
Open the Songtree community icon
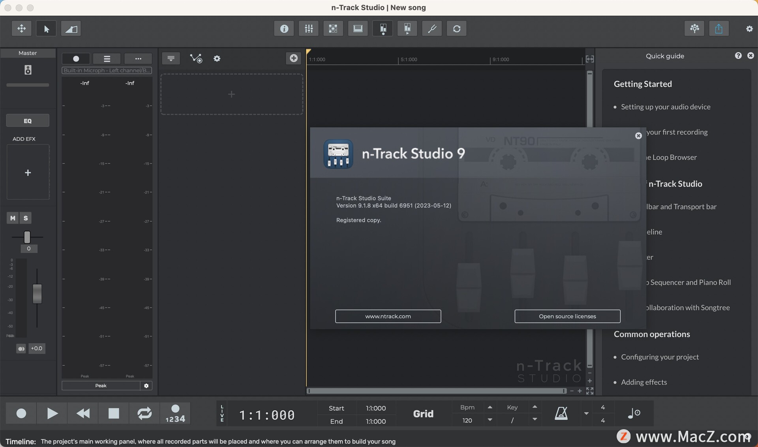[694, 28]
